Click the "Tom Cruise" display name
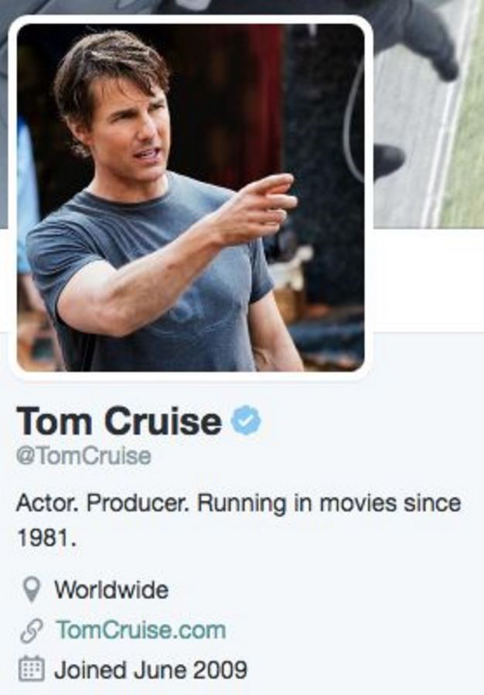The width and height of the screenshot is (484, 695). coord(119,422)
